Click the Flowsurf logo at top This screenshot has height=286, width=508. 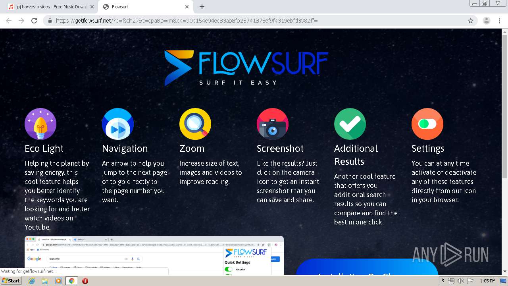click(x=246, y=68)
